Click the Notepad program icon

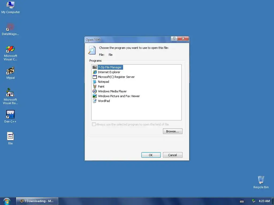click(95, 82)
